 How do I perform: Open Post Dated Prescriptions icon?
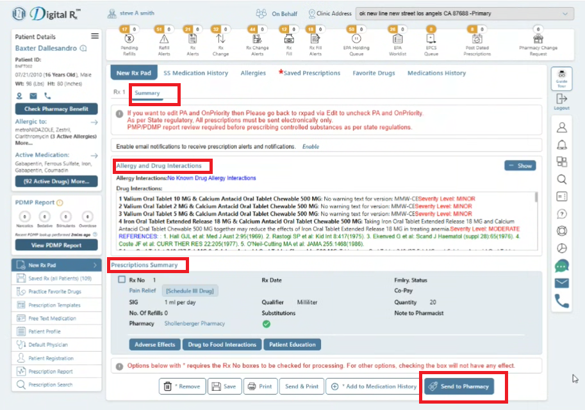tap(477, 39)
